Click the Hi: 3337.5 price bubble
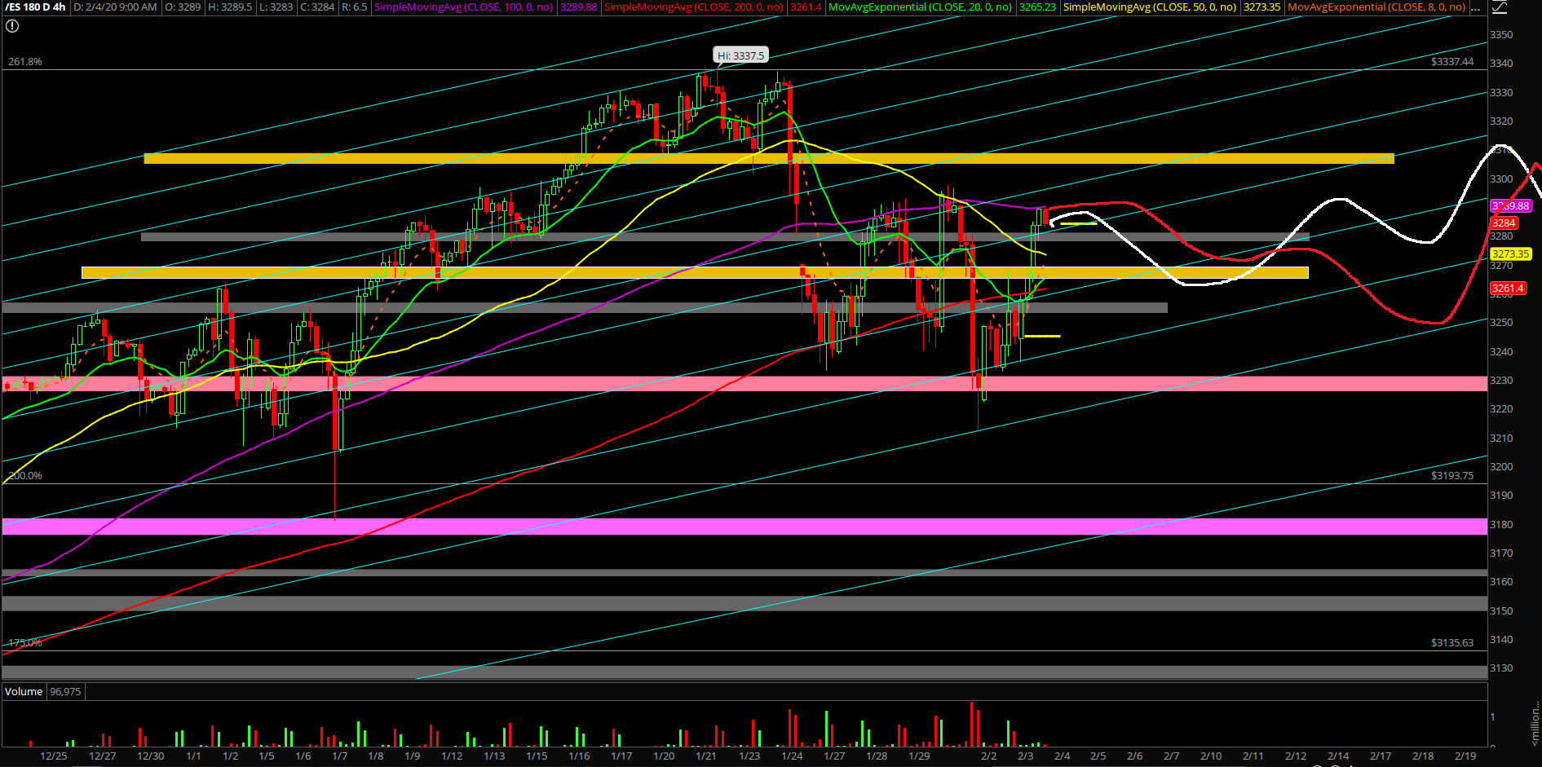The width and height of the screenshot is (1542, 767). (740, 55)
